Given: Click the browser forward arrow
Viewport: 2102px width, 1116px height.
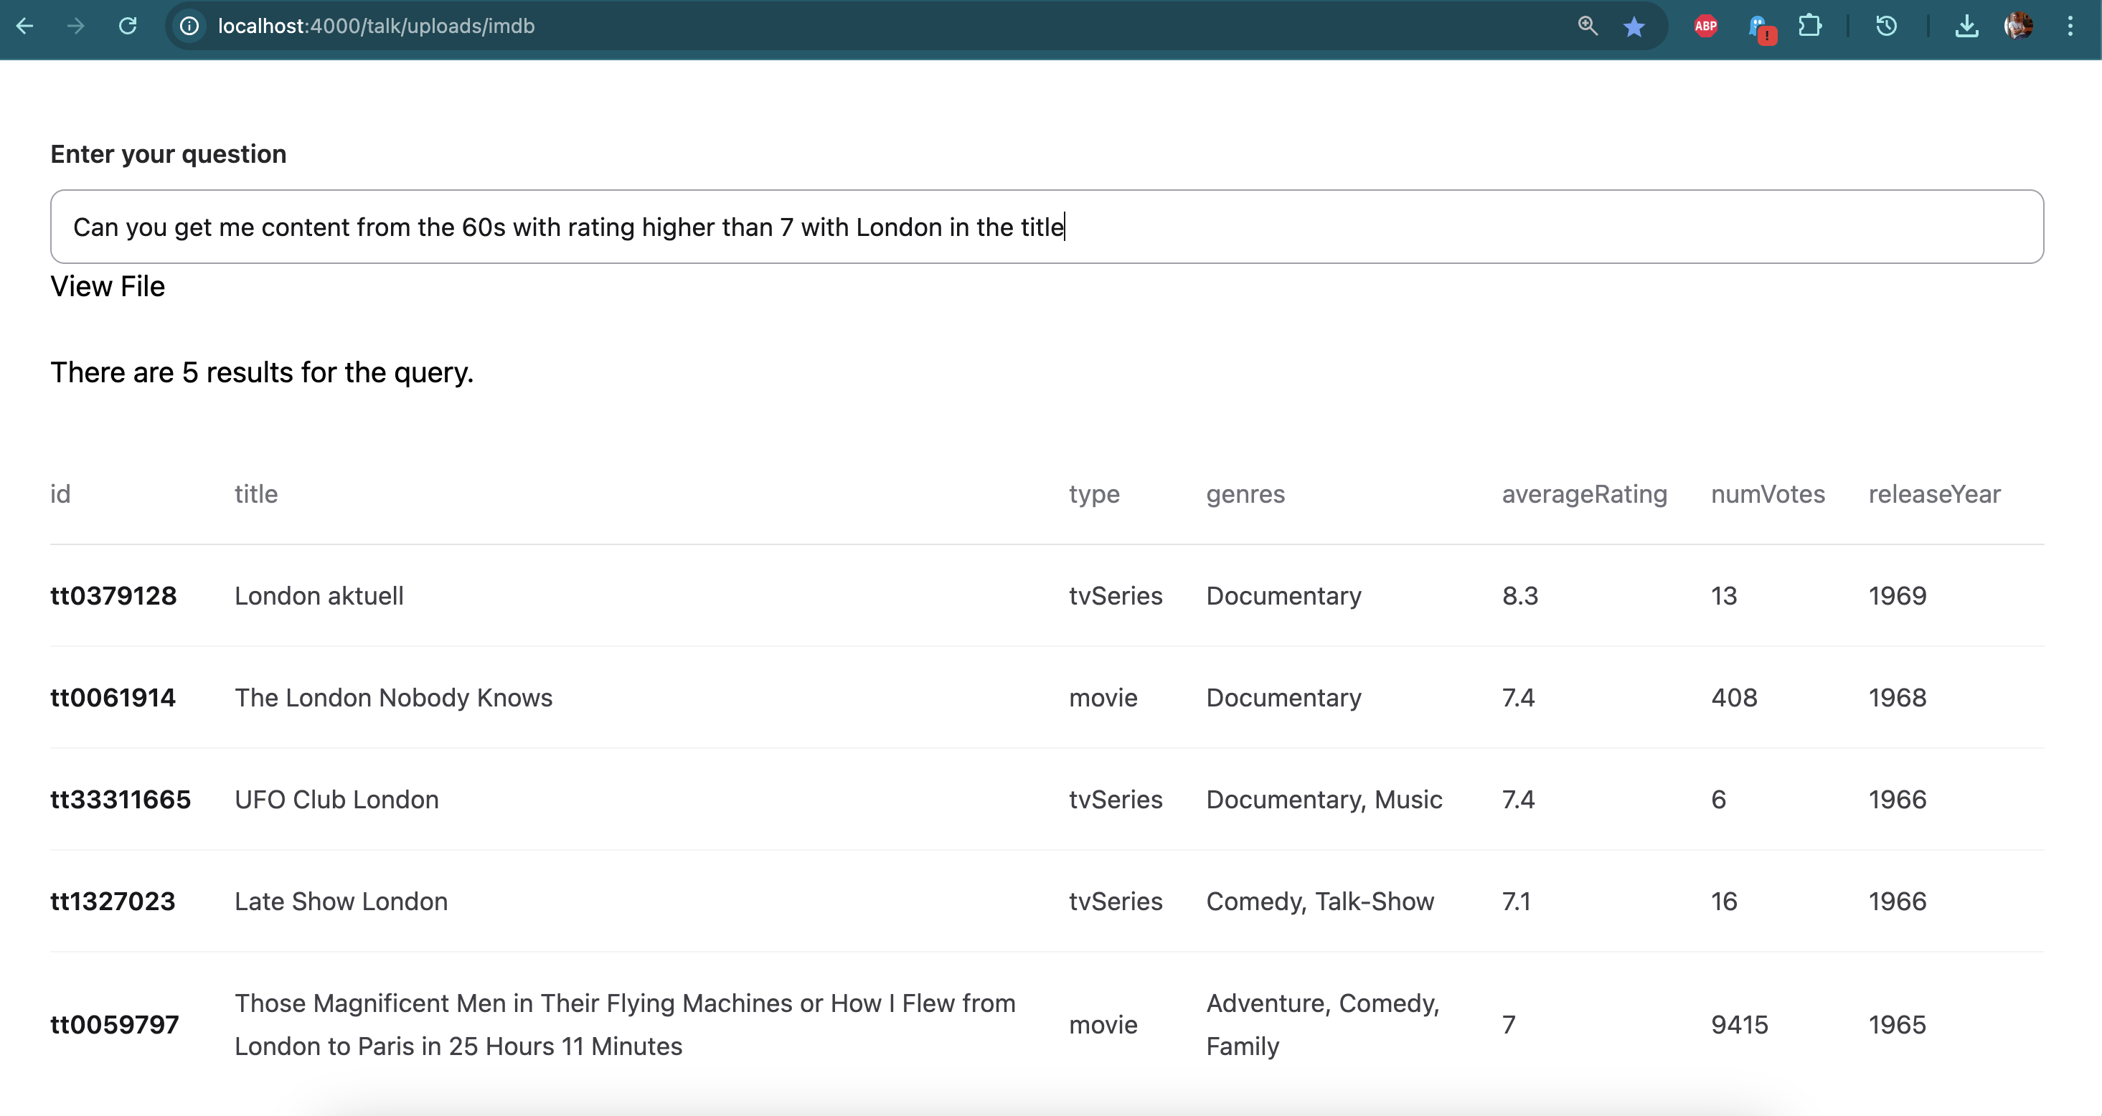Looking at the screenshot, I should 76,26.
